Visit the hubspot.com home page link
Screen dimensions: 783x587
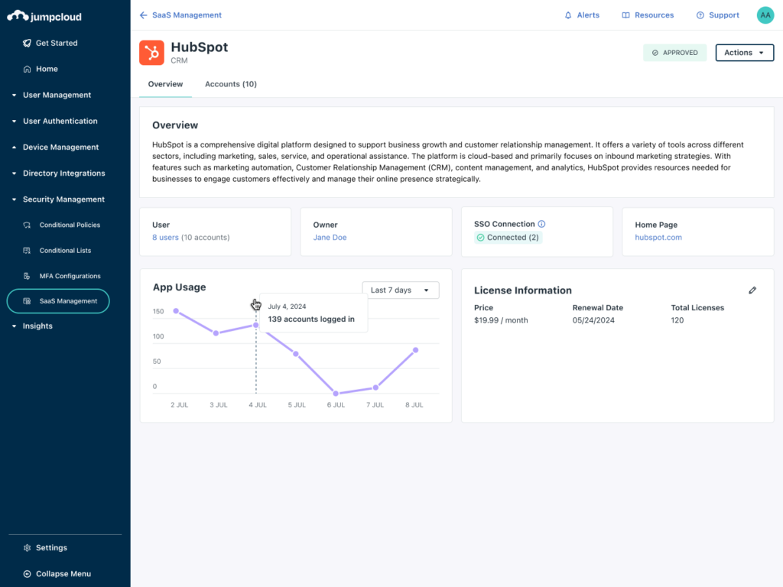[x=658, y=237]
